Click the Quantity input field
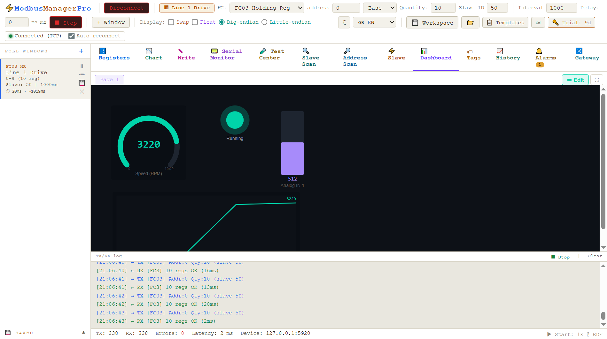This screenshot has height=339, width=607. pyautogui.click(x=443, y=8)
